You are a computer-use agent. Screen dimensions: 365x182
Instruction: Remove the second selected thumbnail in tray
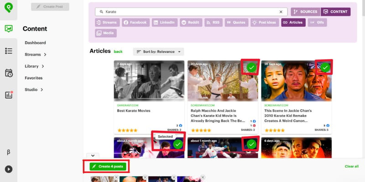click(x=145, y=177)
